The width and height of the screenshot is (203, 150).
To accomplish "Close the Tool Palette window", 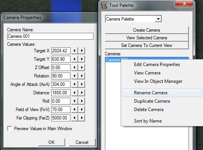I will point(184,3).
